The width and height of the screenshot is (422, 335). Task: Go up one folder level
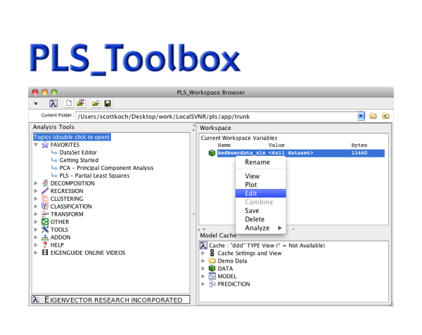(385, 116)
